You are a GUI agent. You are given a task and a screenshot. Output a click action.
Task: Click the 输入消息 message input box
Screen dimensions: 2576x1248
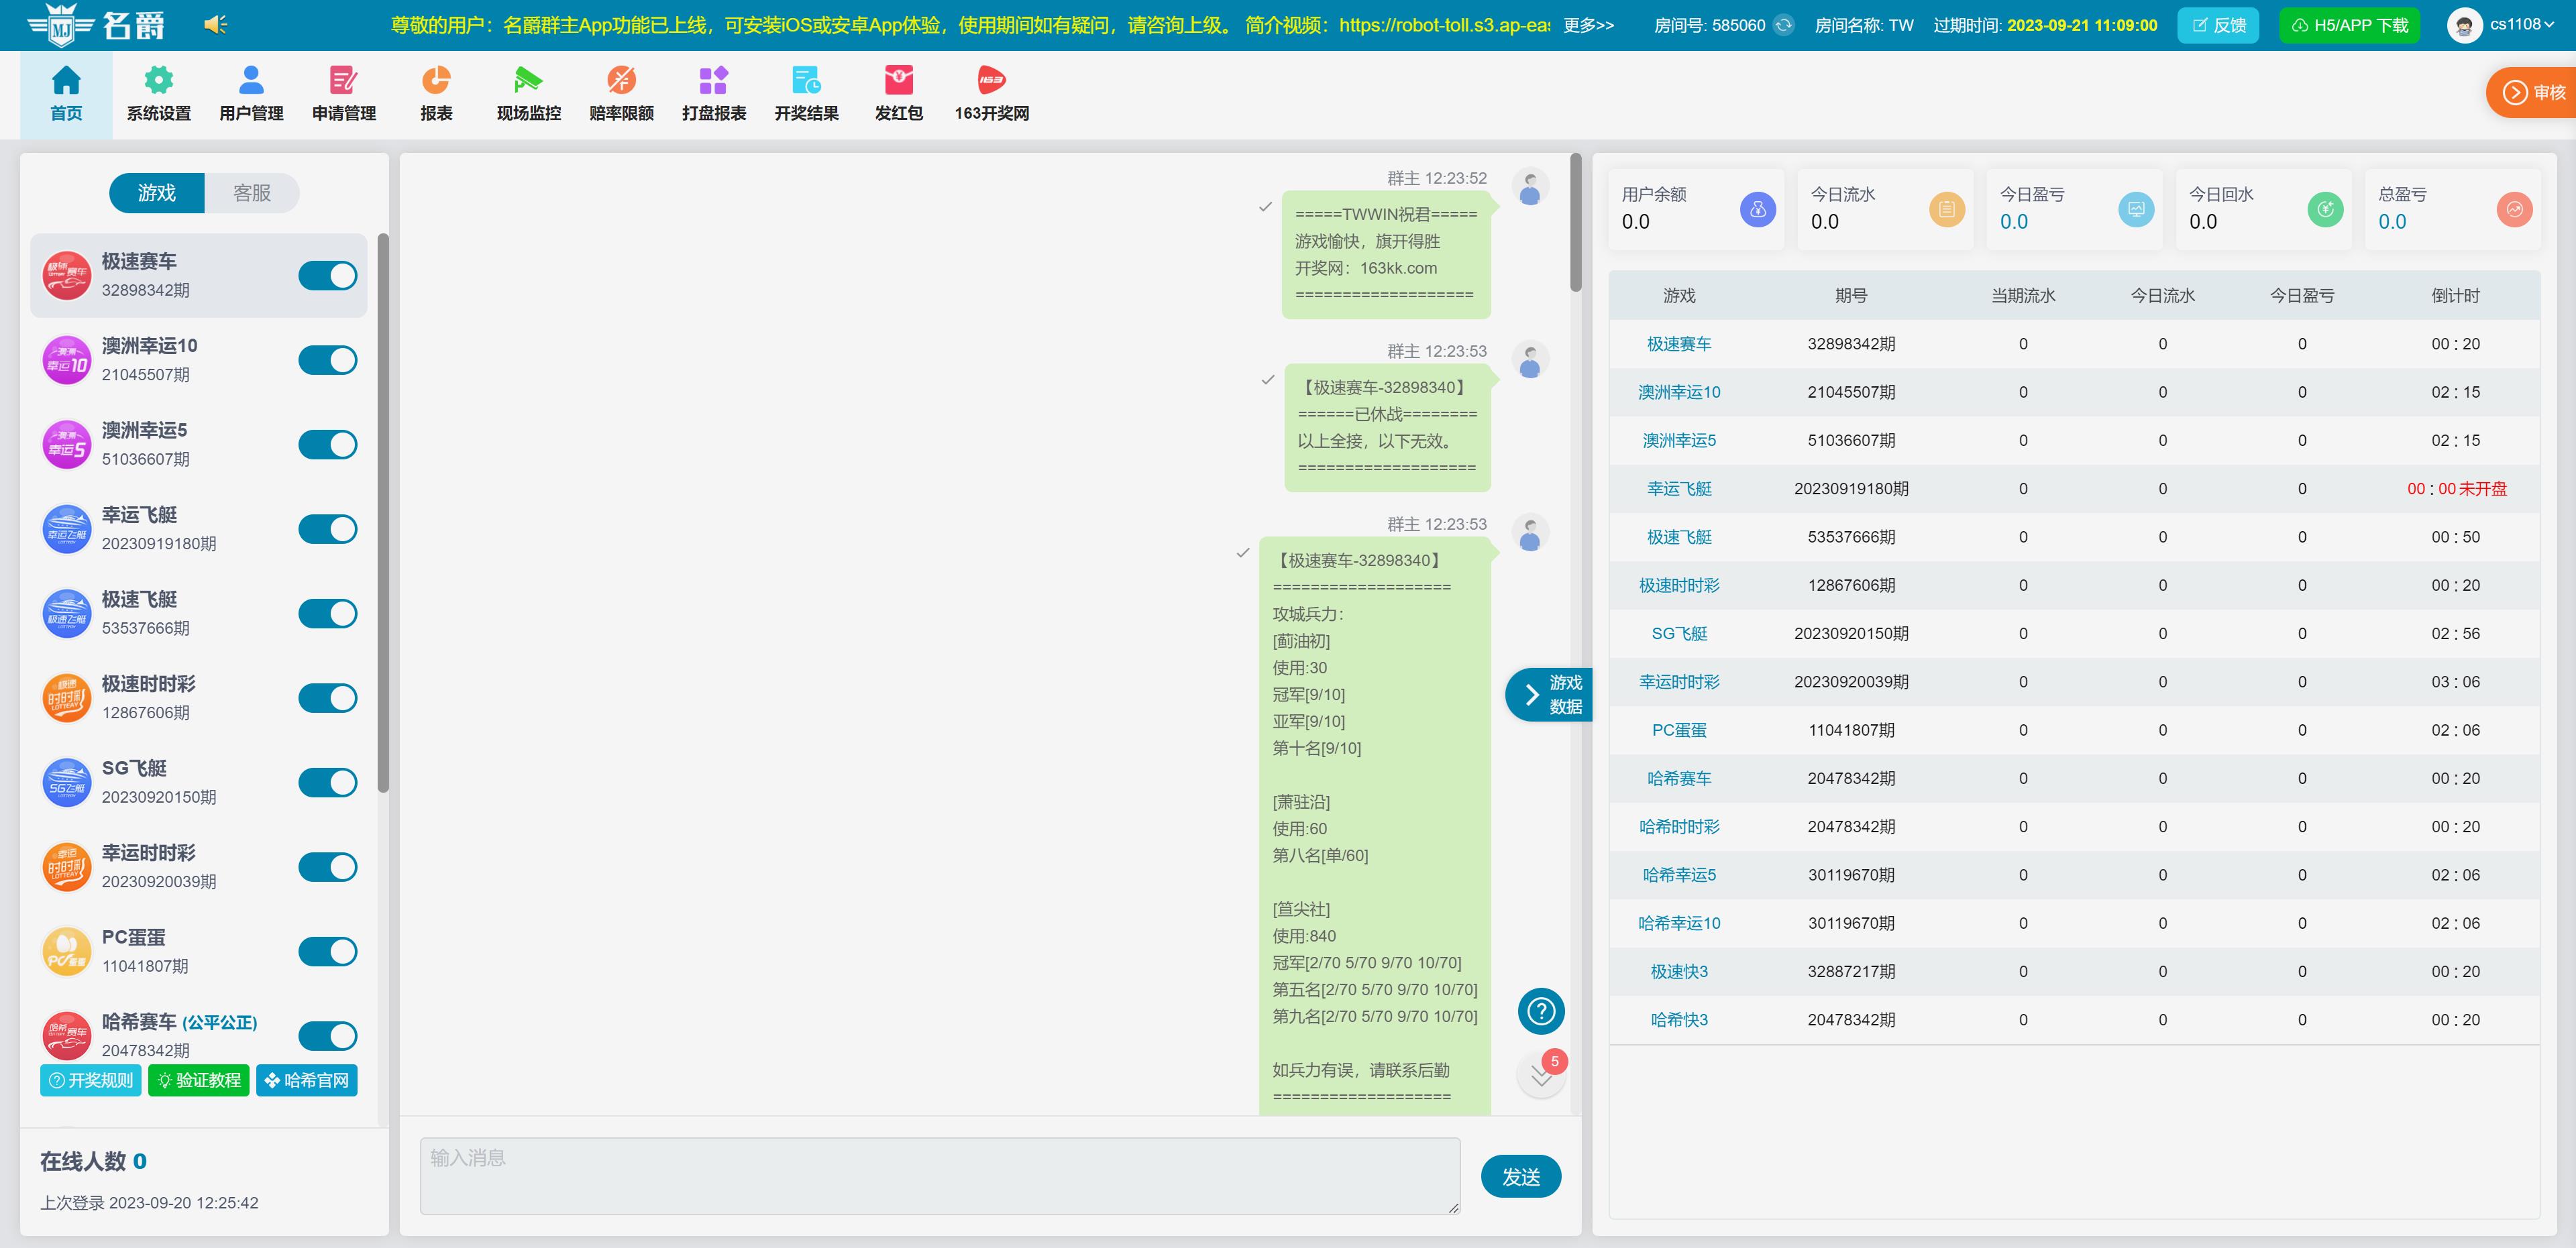pyautogui.click(x=939, y=1175)
